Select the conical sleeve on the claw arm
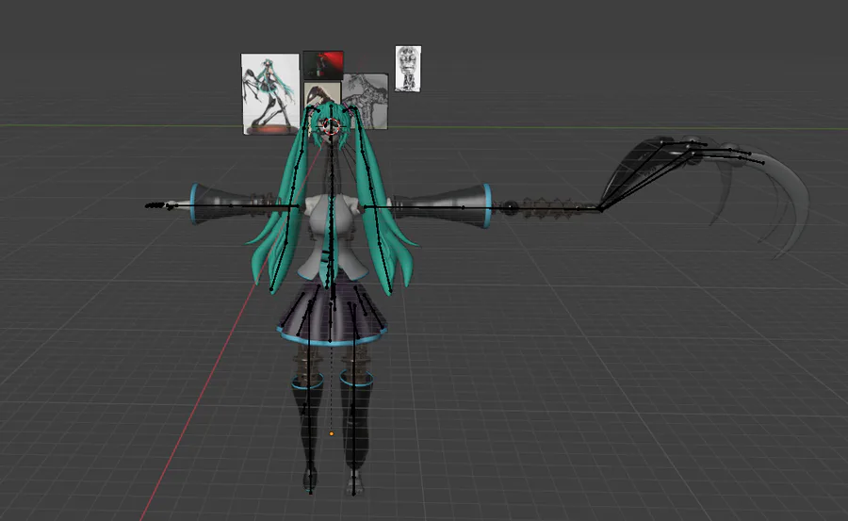The image size is (848, 521). pyautogui.click(x=448, y=205)
